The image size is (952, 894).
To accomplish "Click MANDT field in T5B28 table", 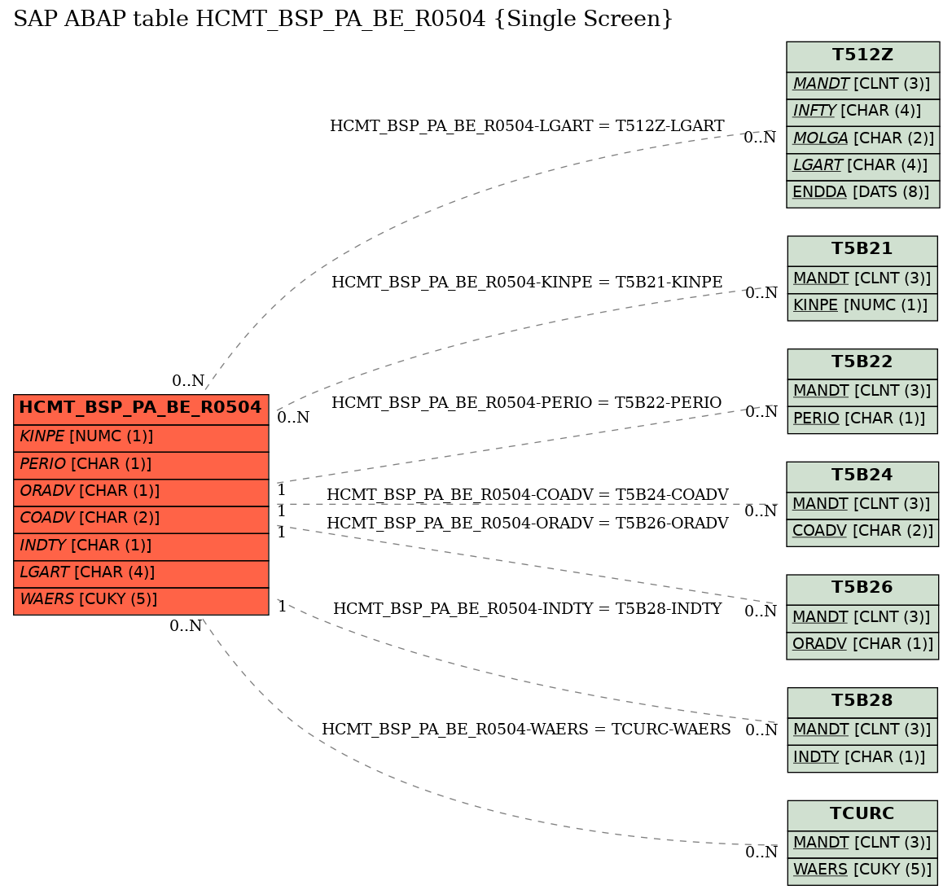I will click(x=862, y=730).
